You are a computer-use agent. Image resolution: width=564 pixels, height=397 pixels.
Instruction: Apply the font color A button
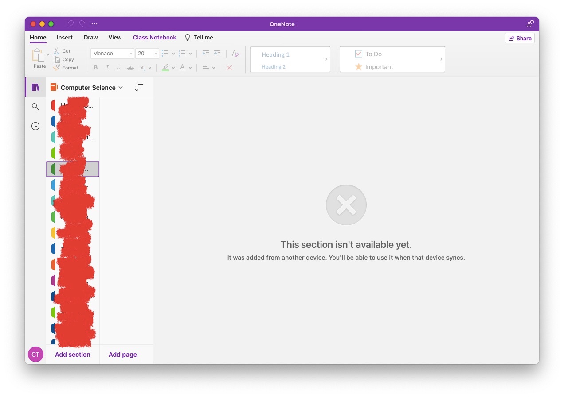point(182,68)
